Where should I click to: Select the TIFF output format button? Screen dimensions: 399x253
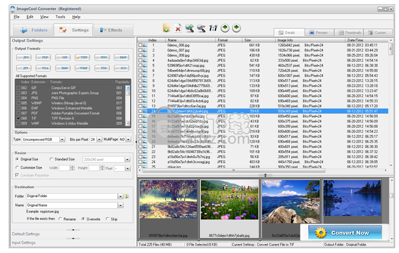click(x=82, y=57)
